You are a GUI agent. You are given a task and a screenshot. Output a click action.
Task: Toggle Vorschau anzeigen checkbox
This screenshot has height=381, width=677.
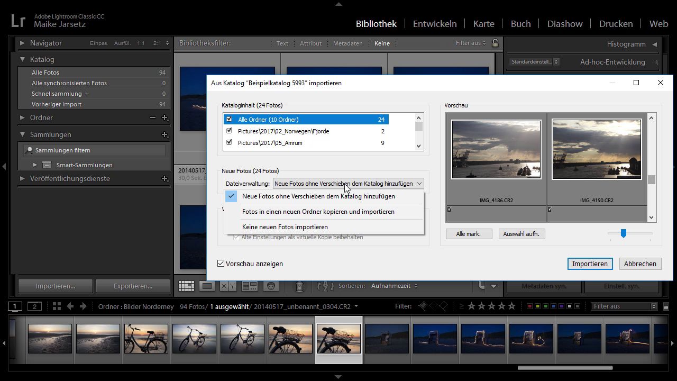pos(221,263)
